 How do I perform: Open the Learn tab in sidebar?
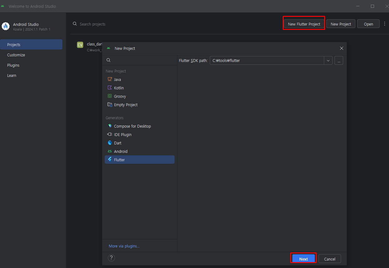(31, 75)
